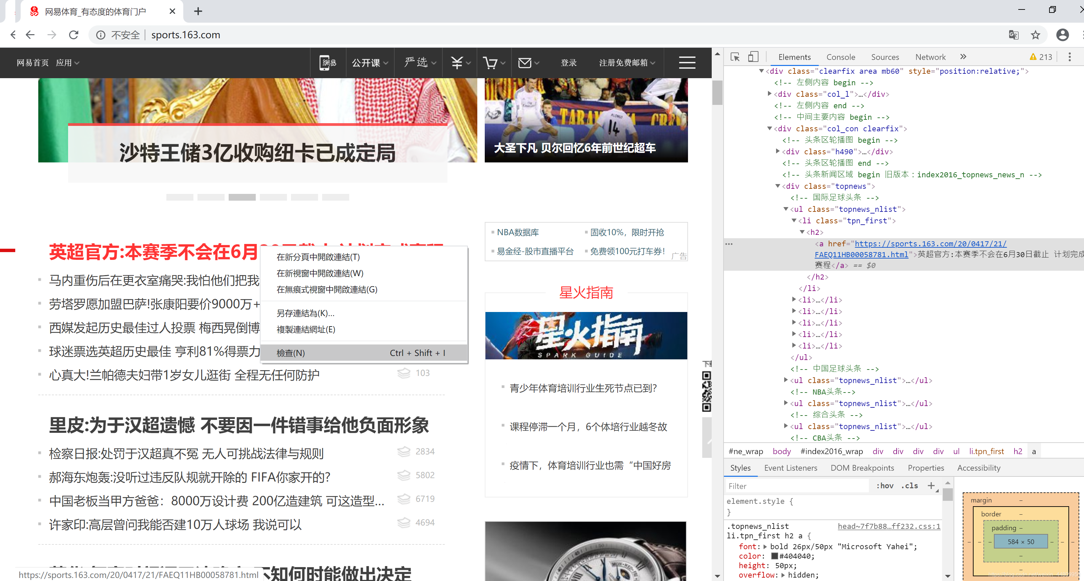This screenshot has height=581, width=1084.
Task: Open the DOM Breakpoints pane tab
Action: 862,468
